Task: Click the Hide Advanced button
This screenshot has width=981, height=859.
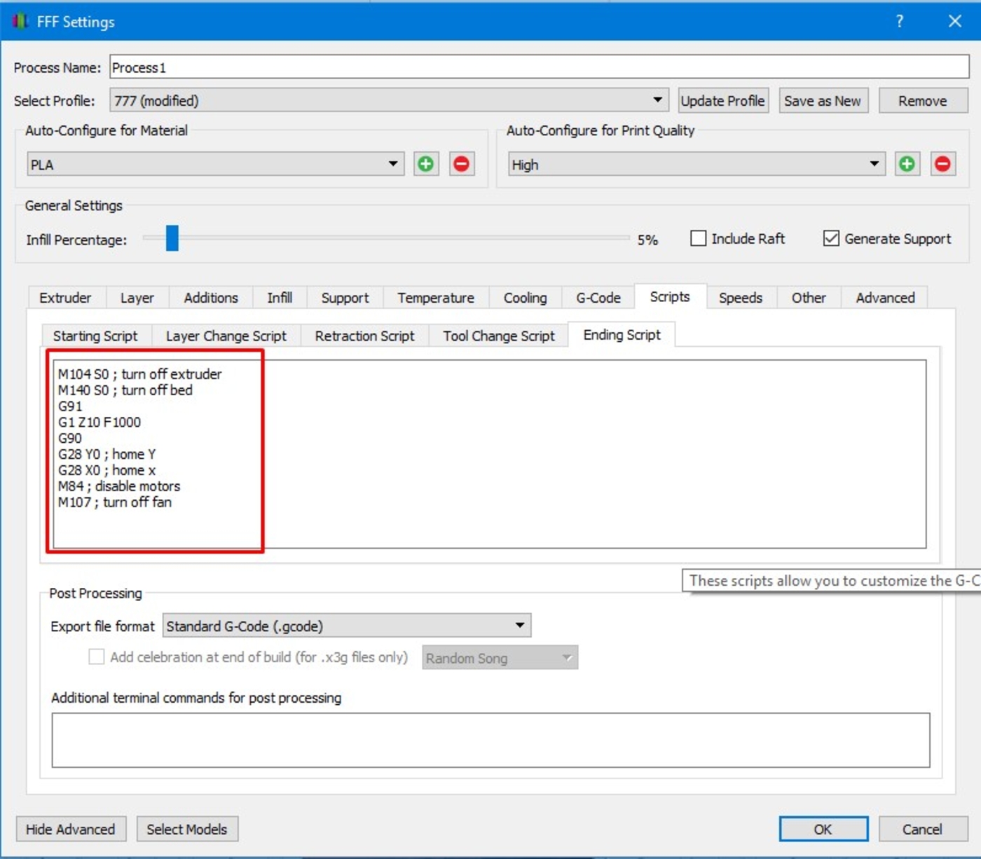Action: pyautogui.click(x=71, y=829)
